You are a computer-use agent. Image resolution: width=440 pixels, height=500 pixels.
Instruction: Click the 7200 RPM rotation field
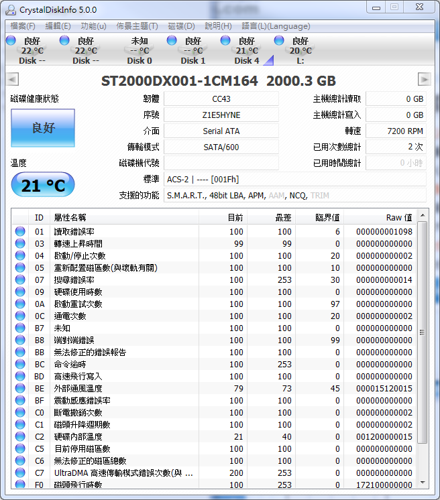click(x=396, y=131)
